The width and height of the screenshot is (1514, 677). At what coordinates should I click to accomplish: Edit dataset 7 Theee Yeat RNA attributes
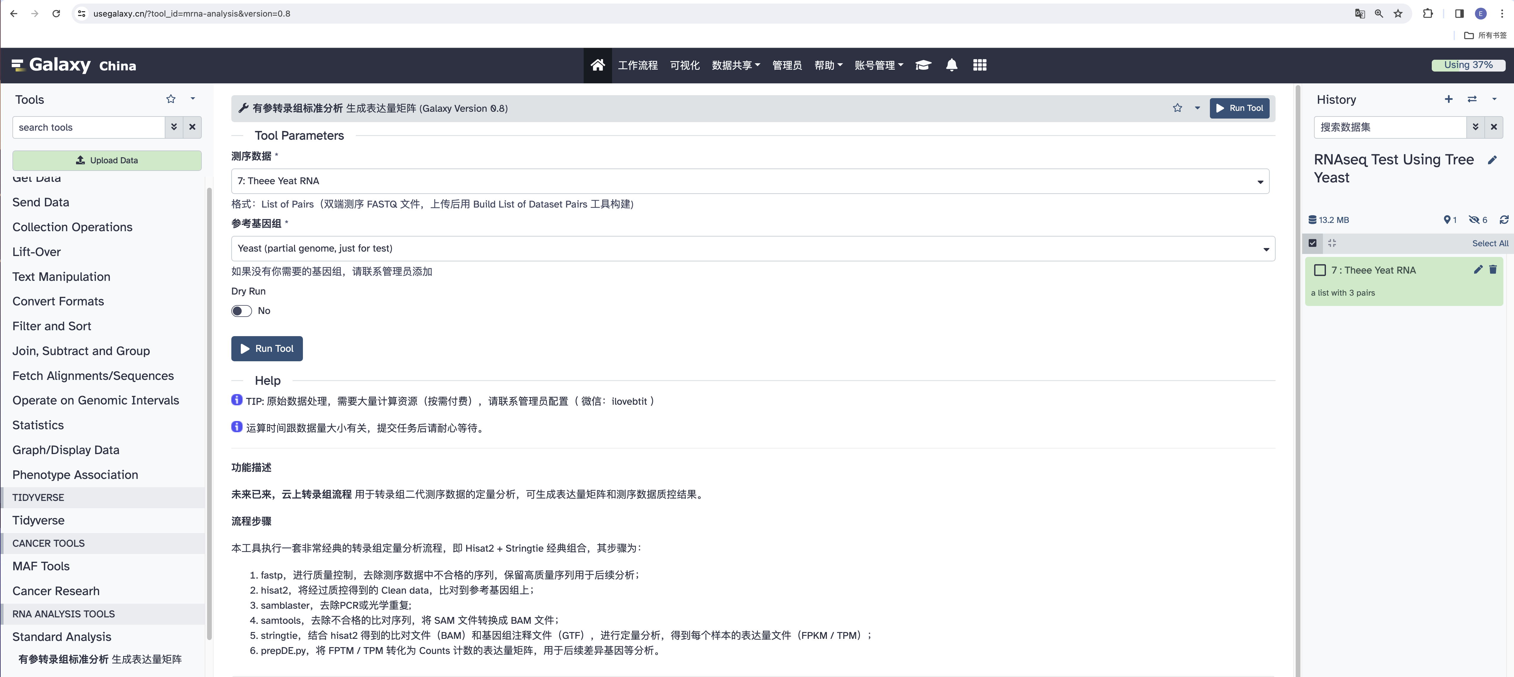pyautogui.click(x=1478, y=270)
